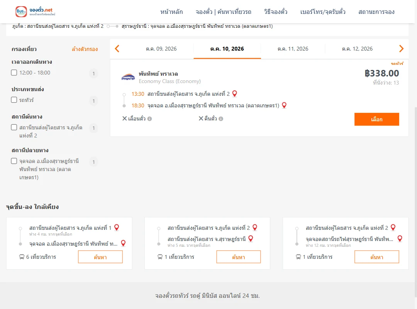
Task: Click the 13:30 departure time
Action: click(138, 94)
